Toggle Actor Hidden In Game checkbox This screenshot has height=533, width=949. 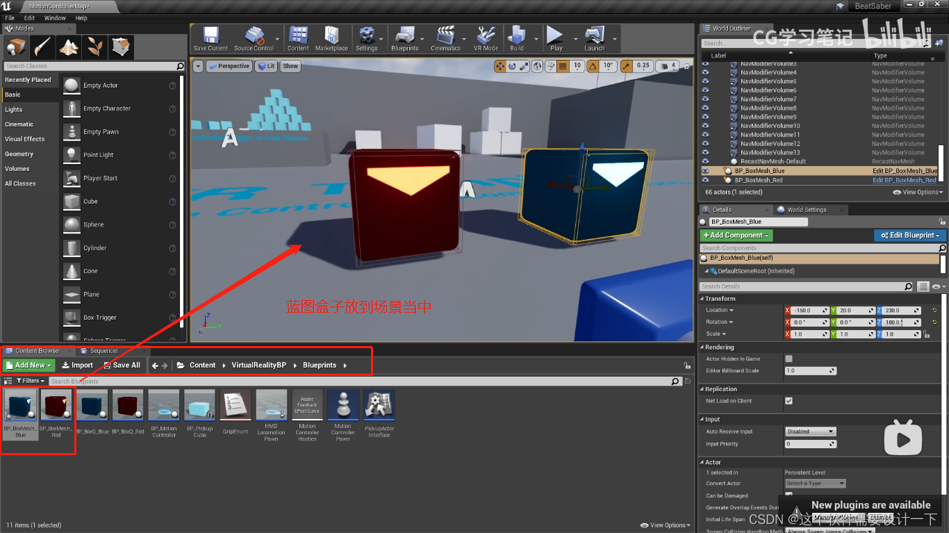click(x=789, y=359)
